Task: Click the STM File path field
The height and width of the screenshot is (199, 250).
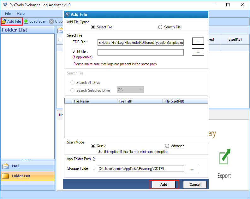Action: [140, 52]
